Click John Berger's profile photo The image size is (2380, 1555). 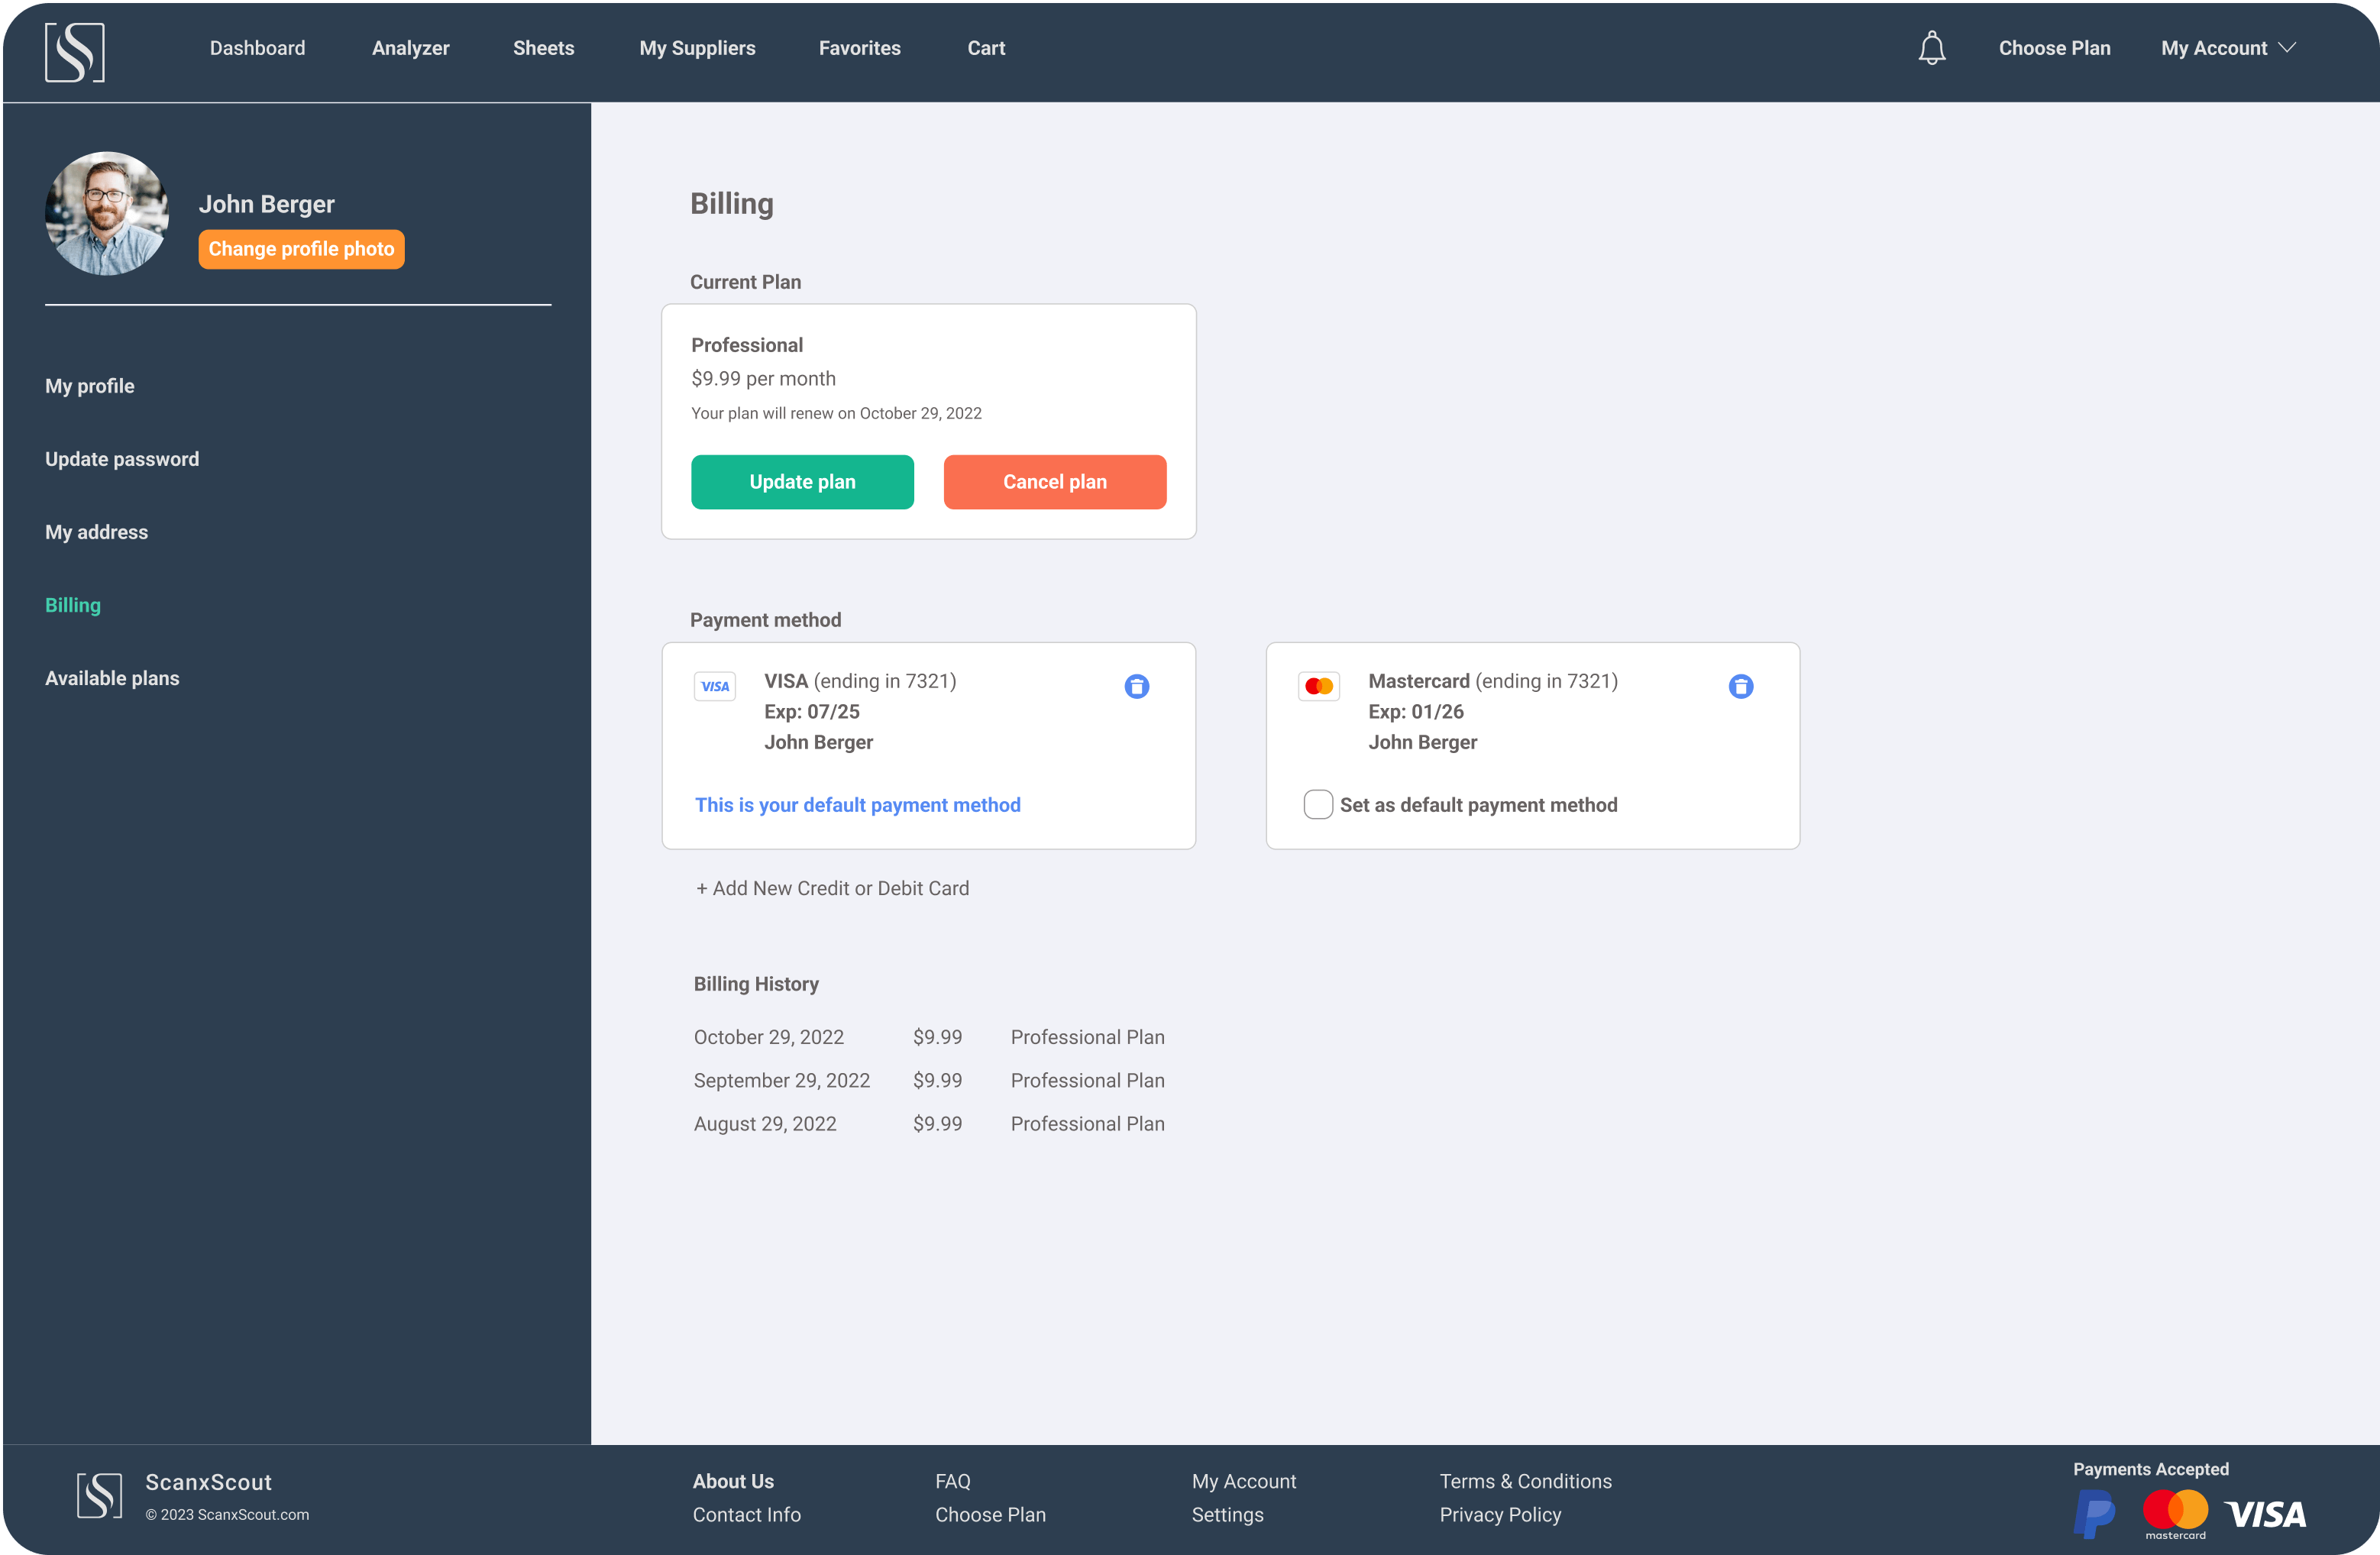coord(106,214)
